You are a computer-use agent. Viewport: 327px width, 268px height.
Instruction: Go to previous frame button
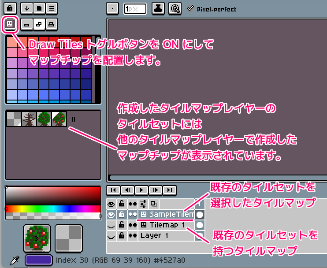click(x=127, y=190)
